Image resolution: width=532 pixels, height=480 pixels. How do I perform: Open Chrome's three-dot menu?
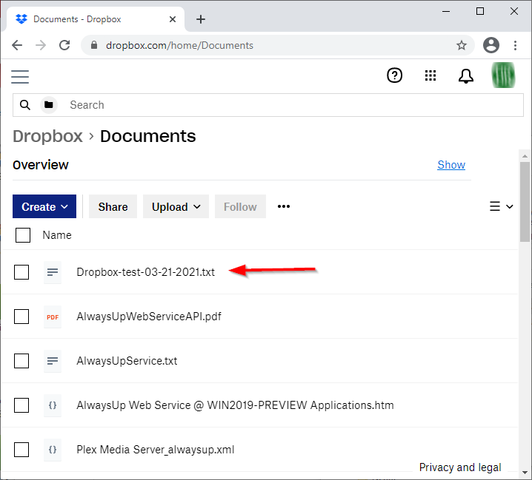coord(515,45)
